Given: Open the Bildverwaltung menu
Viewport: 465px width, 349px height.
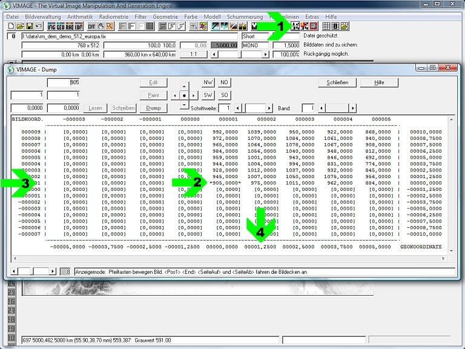Looking at the screenshot, I should [42, 17].
